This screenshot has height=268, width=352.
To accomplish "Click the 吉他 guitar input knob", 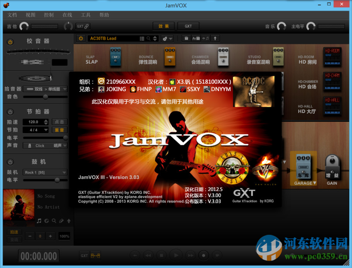I will (x=24, y=26).
